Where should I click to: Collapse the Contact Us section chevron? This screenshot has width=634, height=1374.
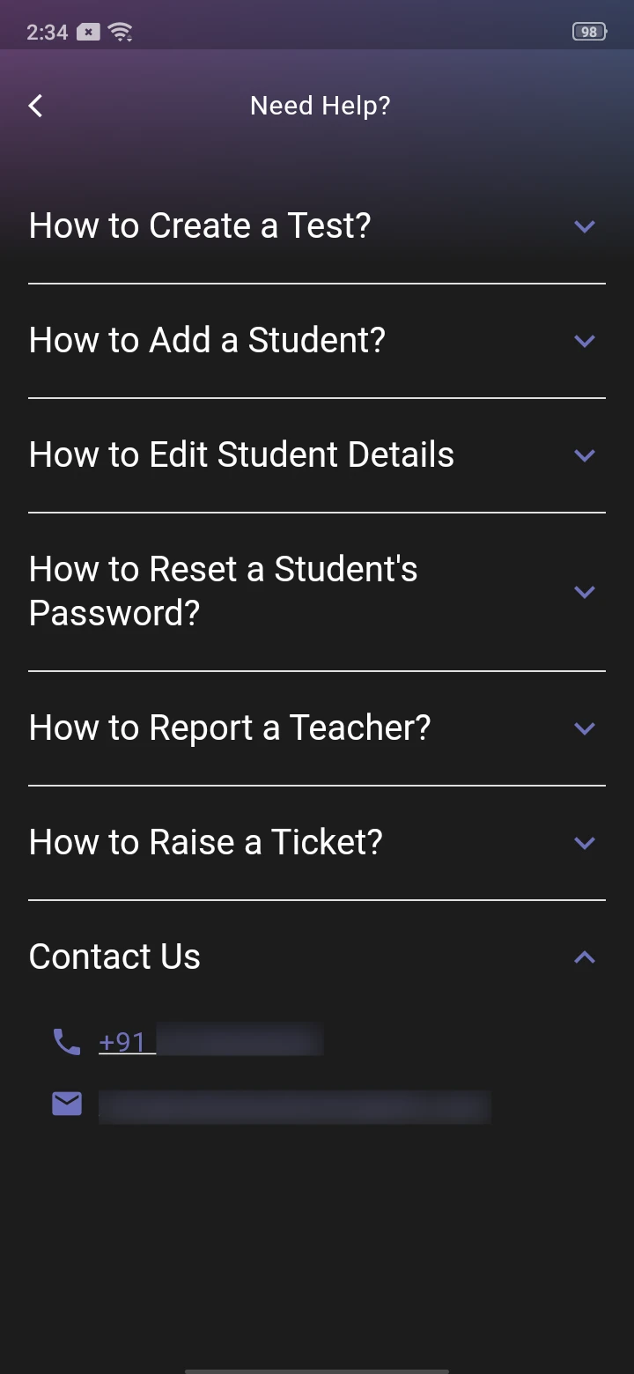pos(585,957)
